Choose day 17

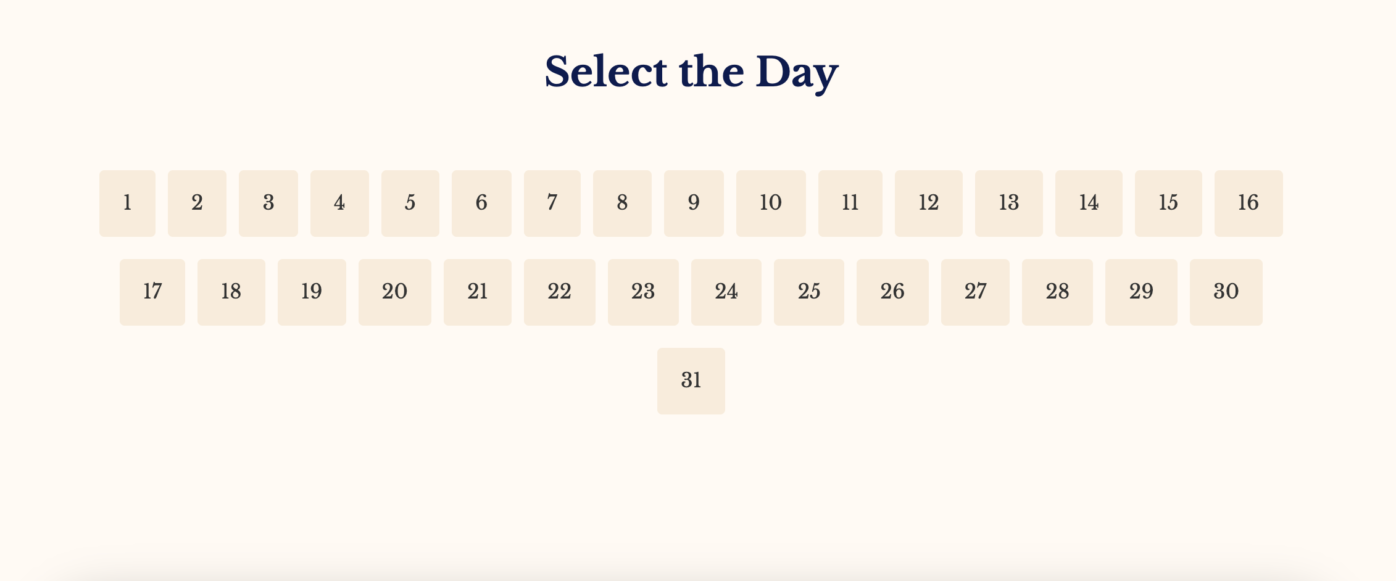[152, 292]
